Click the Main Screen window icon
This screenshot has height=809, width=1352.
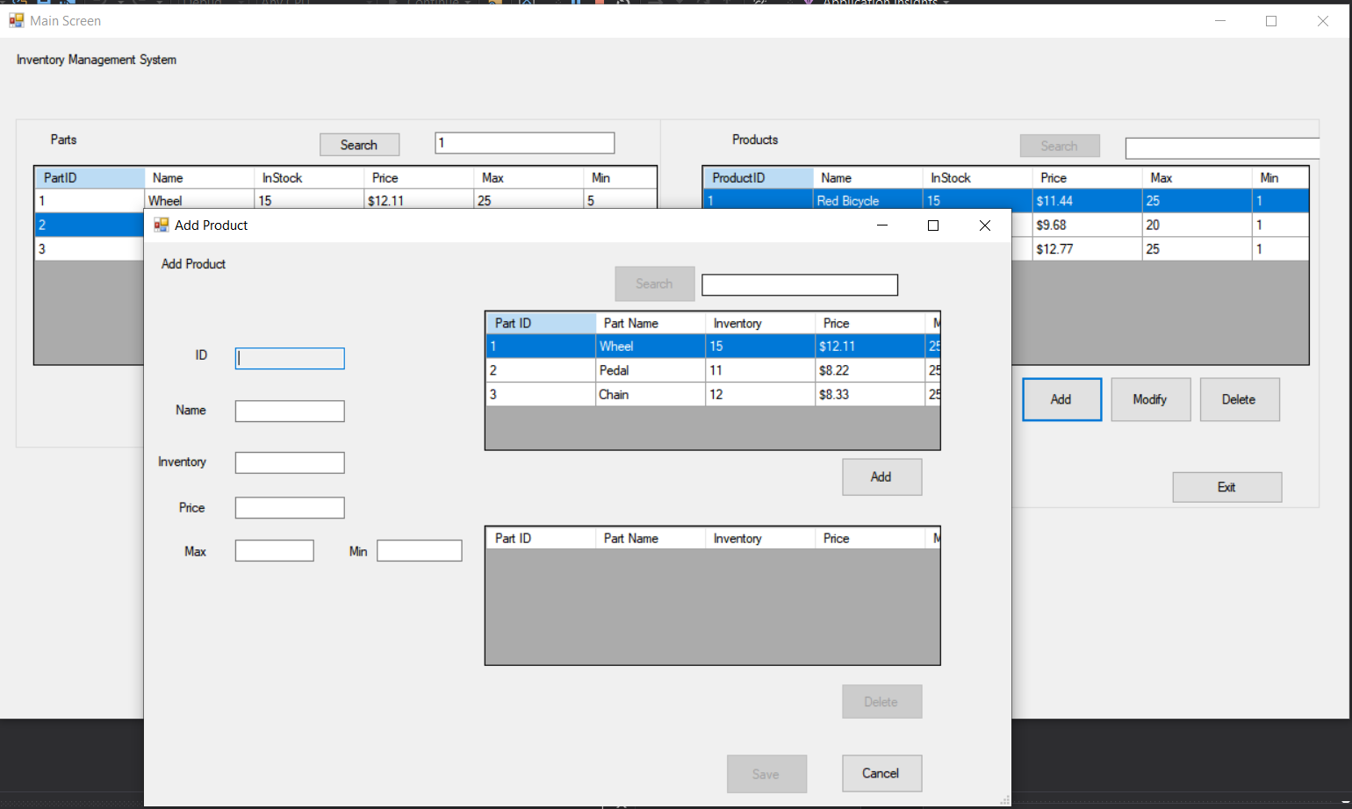pyautogui.click(x=17, y=19)
